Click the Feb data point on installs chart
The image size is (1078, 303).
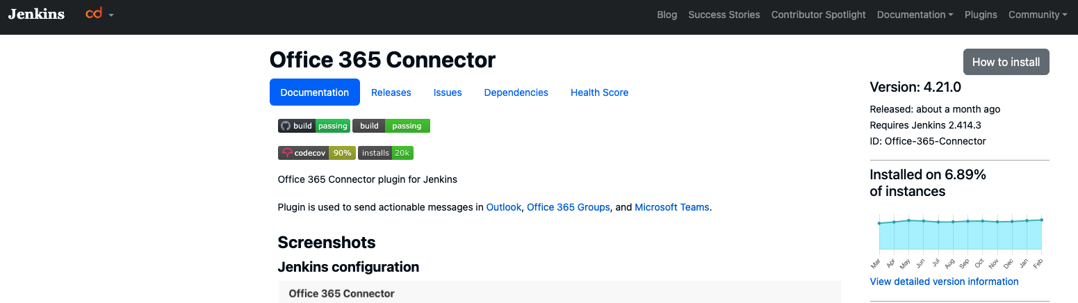1041,220
